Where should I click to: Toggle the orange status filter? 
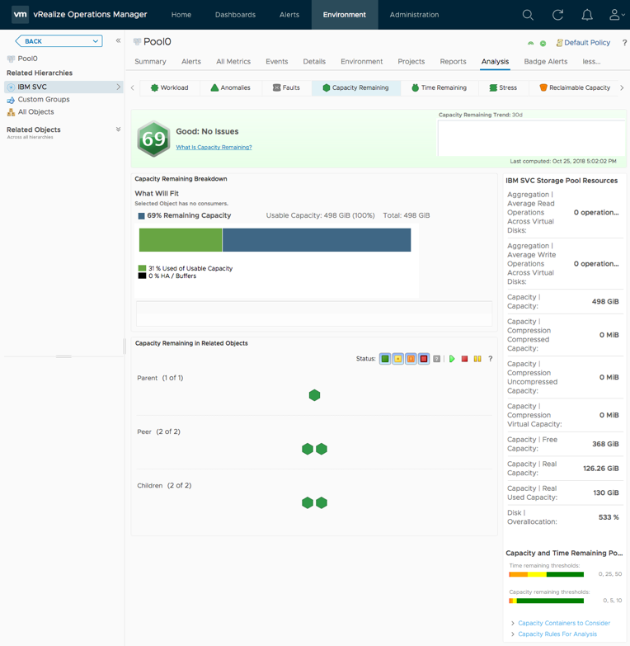(411, 359)
